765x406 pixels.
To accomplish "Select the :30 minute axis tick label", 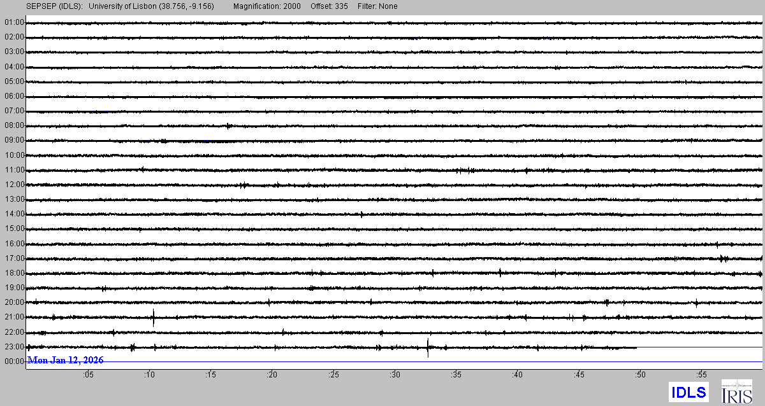I will tap(395, 375).
